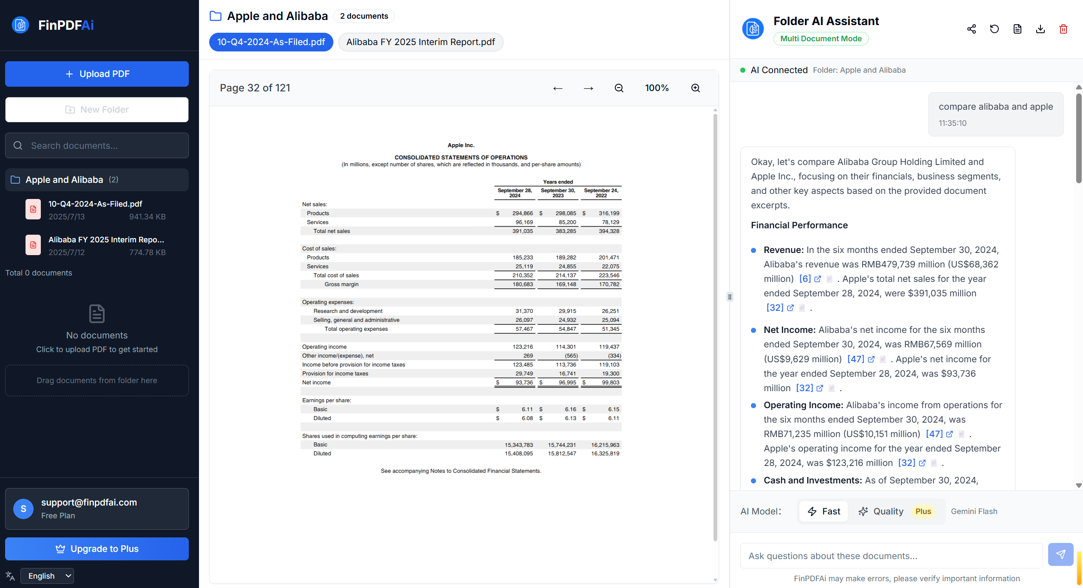Open 10-Q4-2024-As-Filed.pdf in the sidebar list

pos(97,210)
